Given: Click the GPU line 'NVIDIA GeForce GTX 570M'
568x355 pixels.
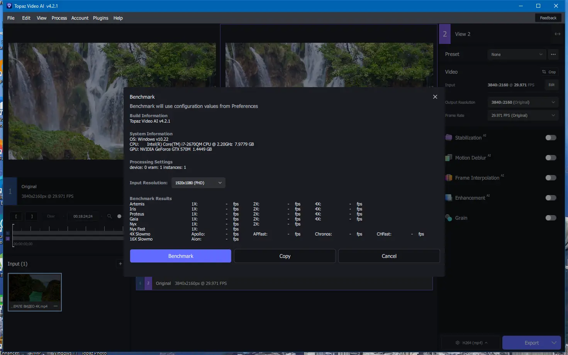Looking at the screenshot, I should (171, 149).
